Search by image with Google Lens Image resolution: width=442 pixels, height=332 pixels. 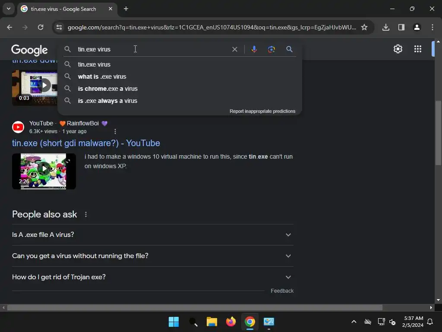[272, 49]
